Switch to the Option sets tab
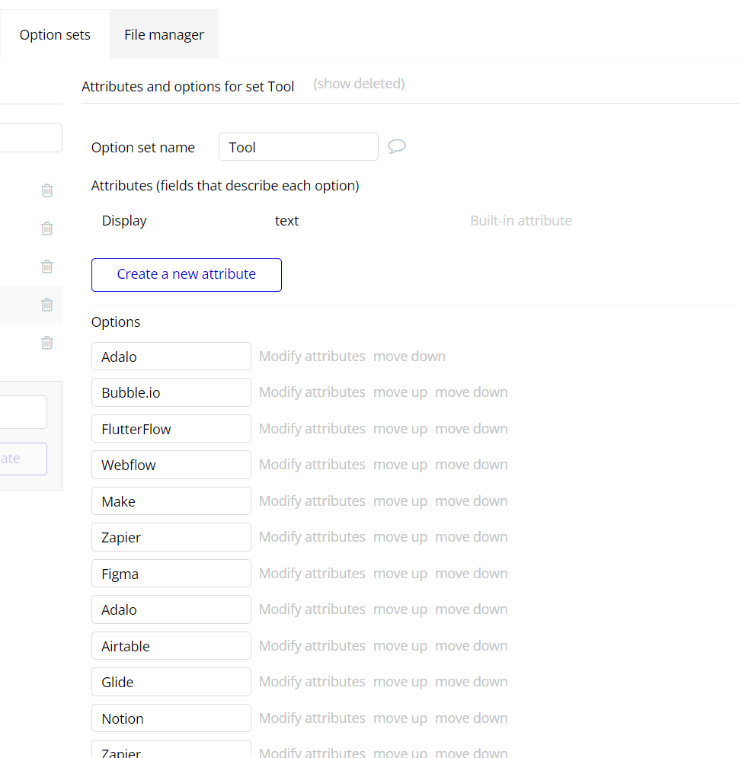The height and width of the screenshot is (758, 739). pos(55,35)
